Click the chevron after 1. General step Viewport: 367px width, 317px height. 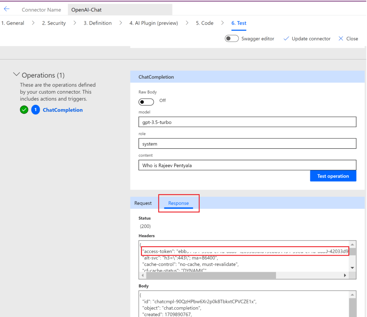point(33,23)
